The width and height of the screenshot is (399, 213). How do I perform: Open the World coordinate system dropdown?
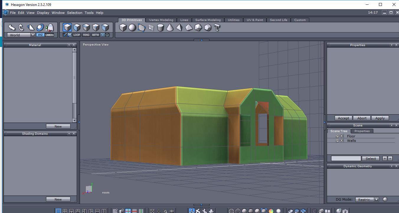point(33,35)
